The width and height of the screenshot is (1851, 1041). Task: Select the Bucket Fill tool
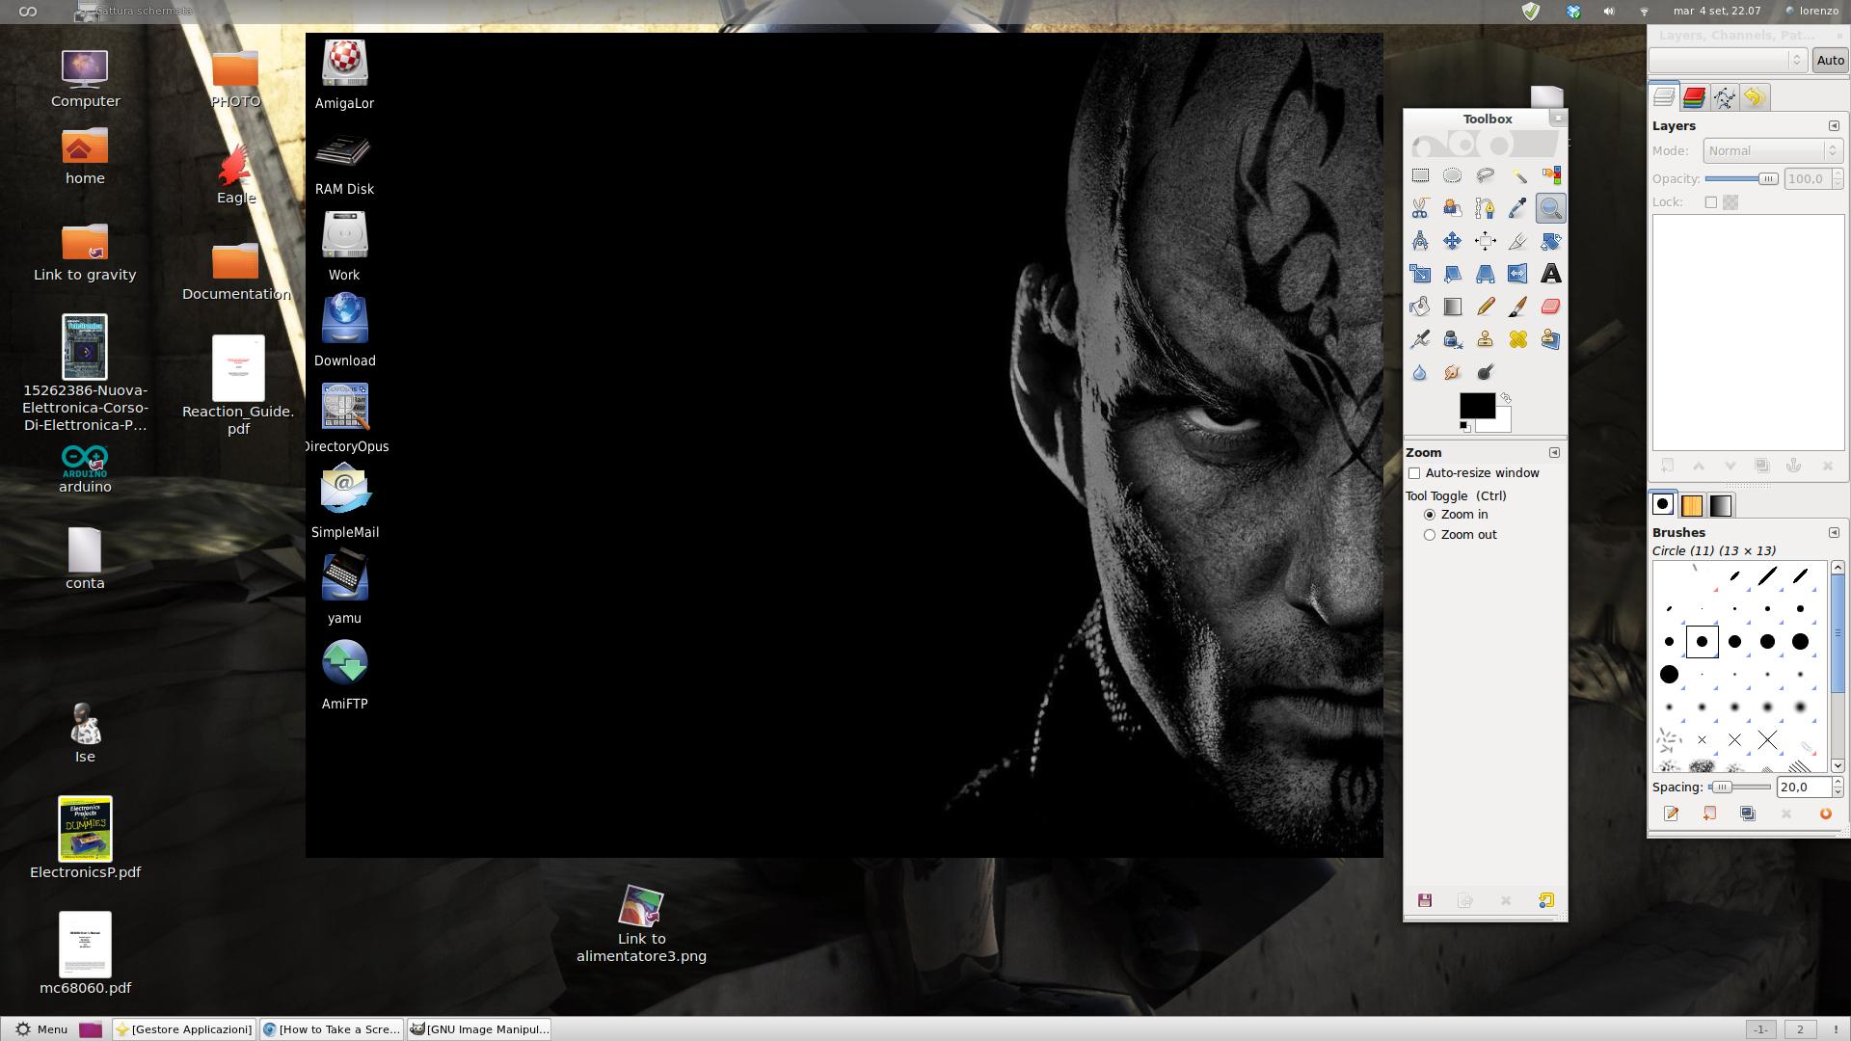coord(1420,307)
